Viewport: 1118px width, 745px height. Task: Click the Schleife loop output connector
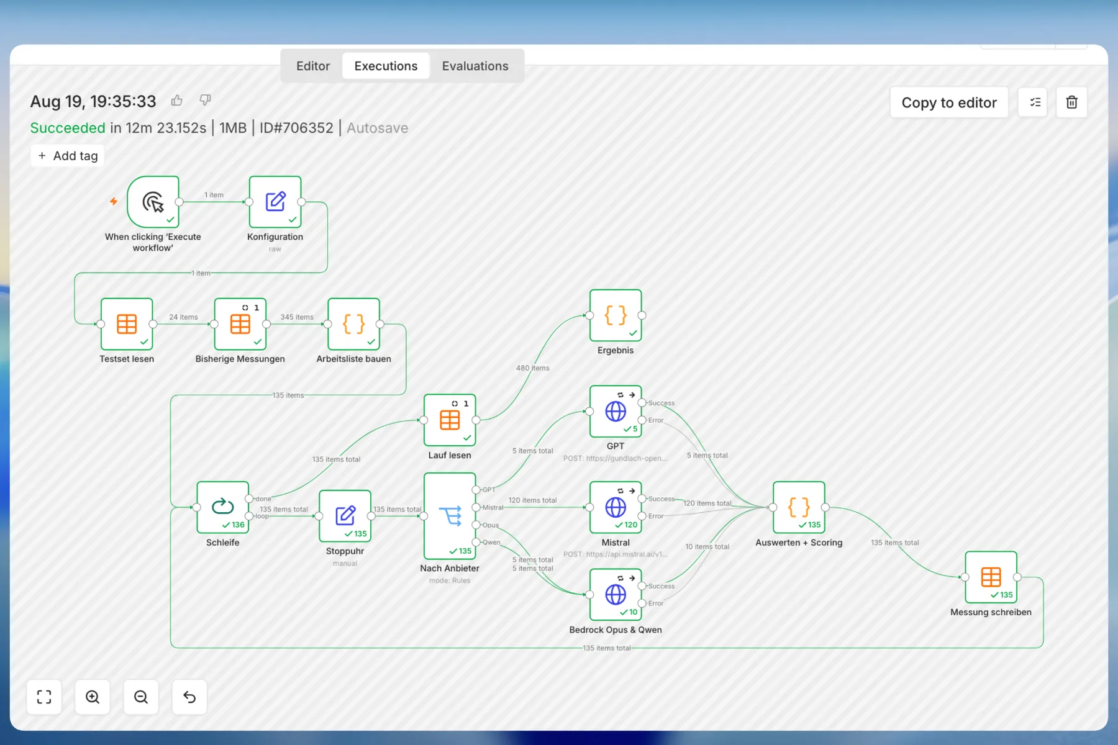(x=249, y=516)
